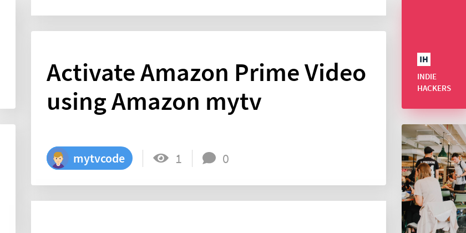The image size is (466, 233).
Task: Click the lower partial card at left edge
Action: (8, 179)
